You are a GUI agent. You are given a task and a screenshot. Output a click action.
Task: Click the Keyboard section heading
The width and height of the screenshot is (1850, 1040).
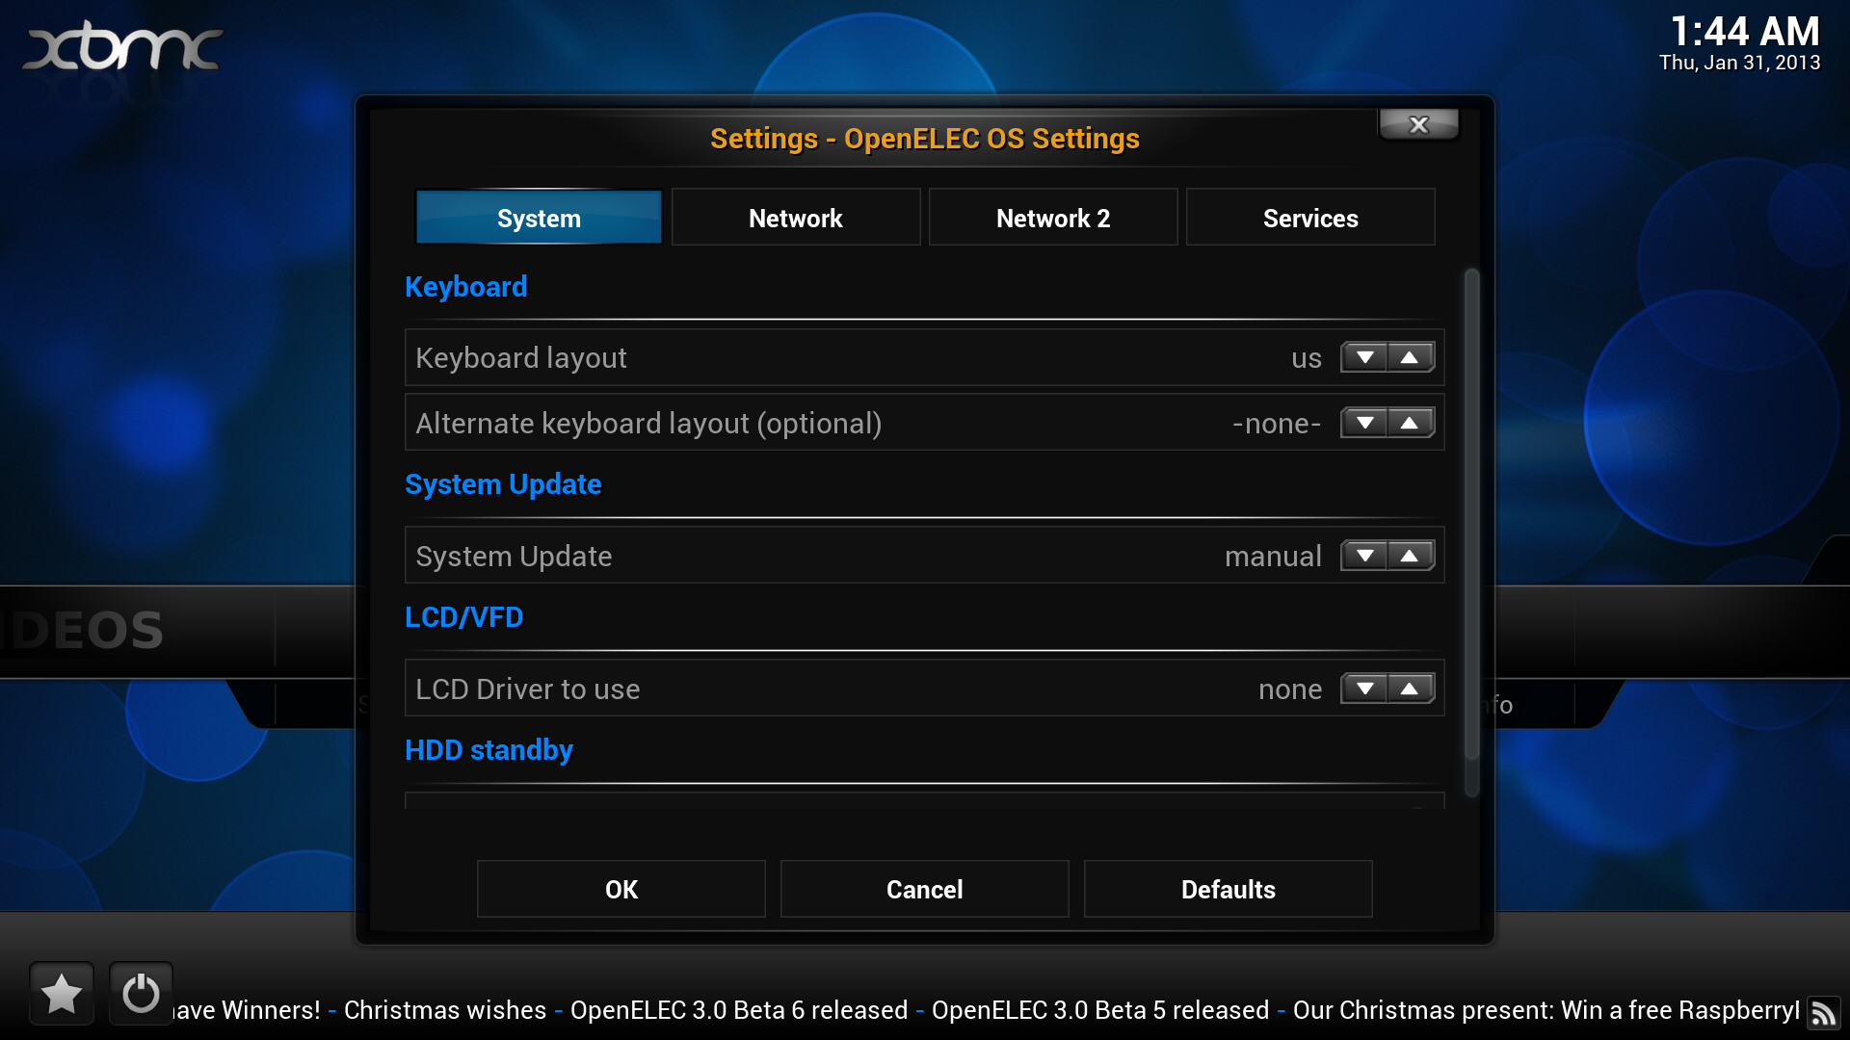(x=466, y=287)
